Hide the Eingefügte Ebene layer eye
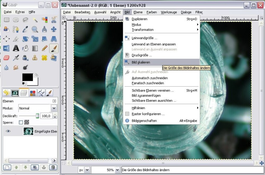The image size is (265, 175). pyautogui.click(x=8, y=131)
